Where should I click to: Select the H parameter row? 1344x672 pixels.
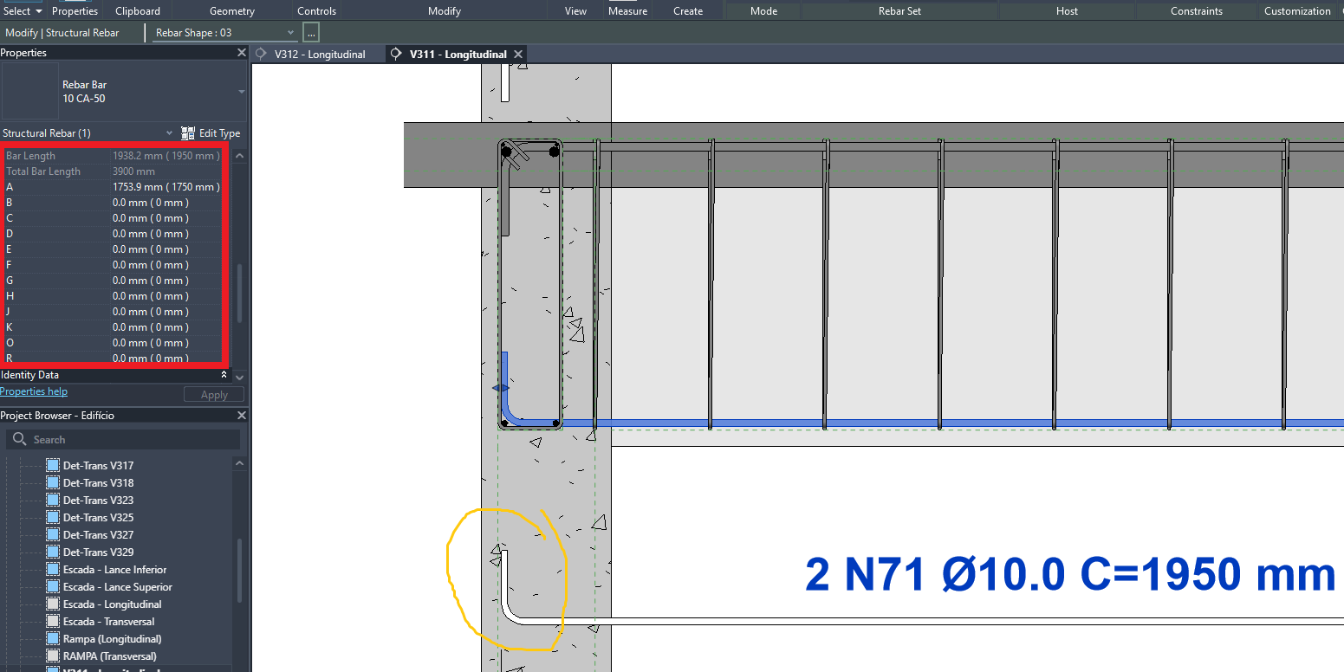click(x=113, y=296)
